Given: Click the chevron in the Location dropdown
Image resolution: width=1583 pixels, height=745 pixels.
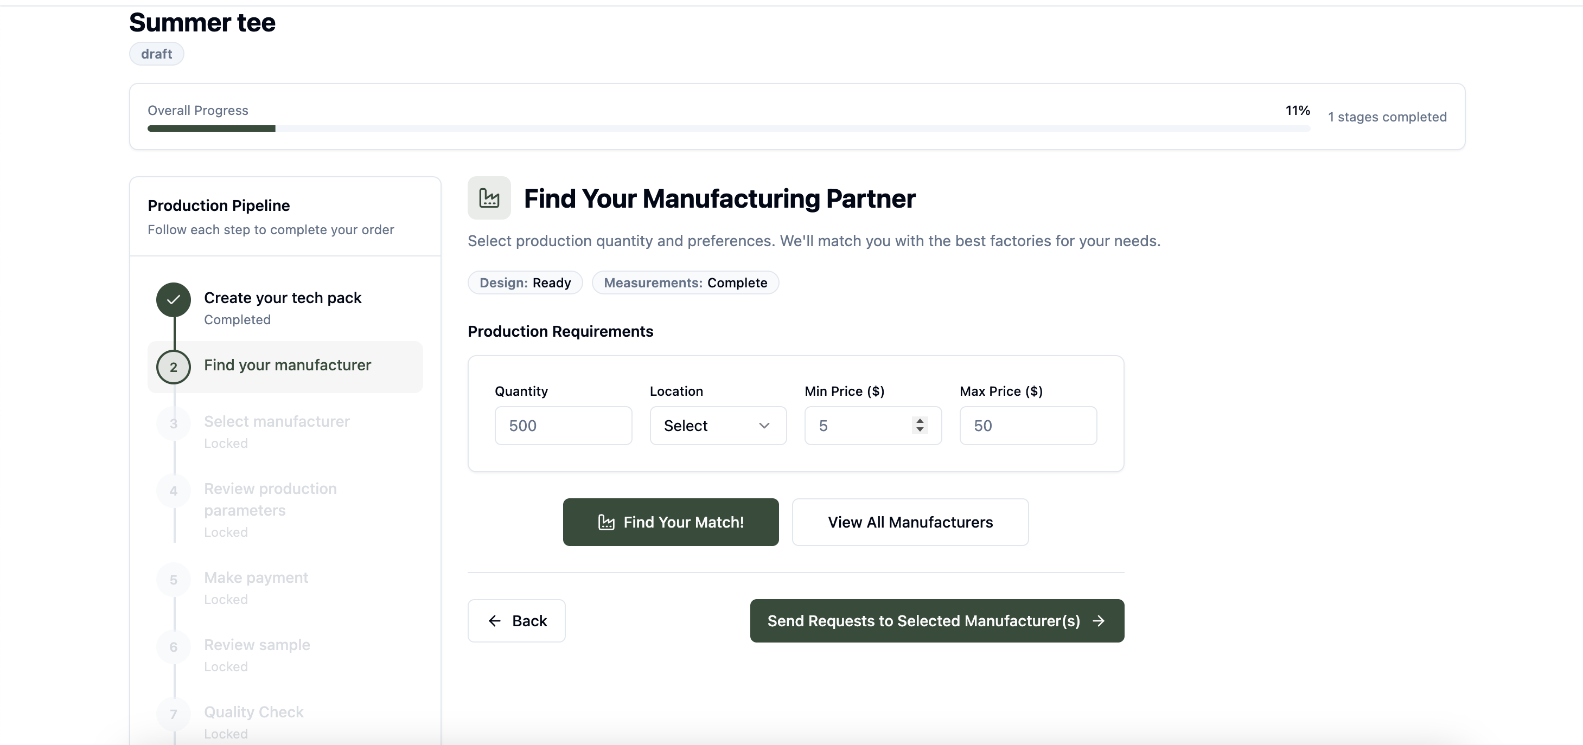Looking at the screenshot, I should tap(764, 426).
